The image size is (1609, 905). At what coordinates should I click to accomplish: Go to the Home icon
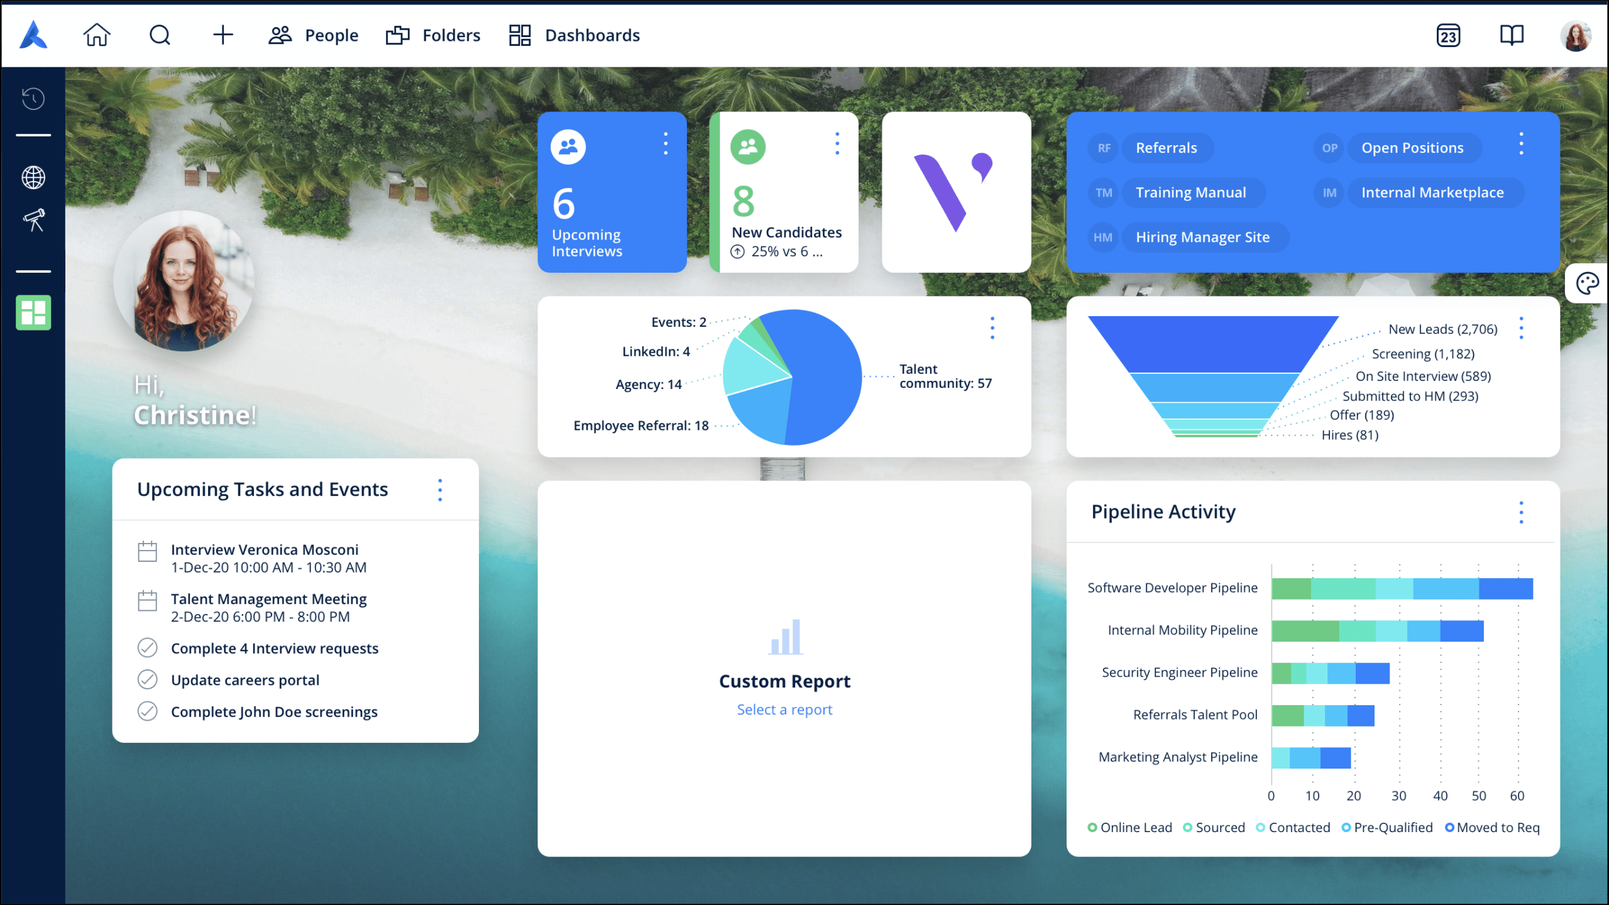click(97, 35)
